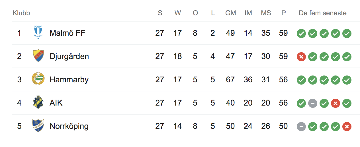Click the Klubb column header

[21, 13]
